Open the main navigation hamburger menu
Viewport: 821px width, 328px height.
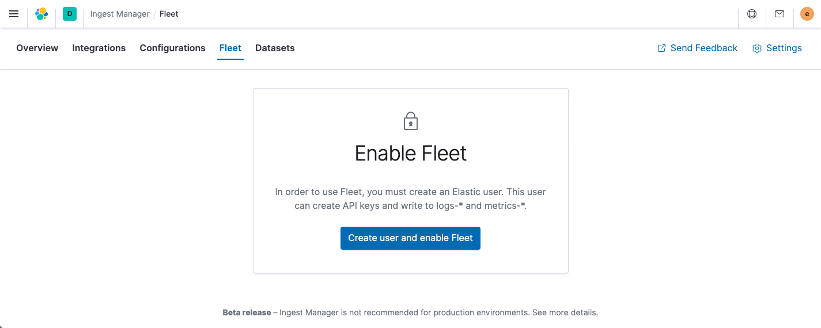14,14
